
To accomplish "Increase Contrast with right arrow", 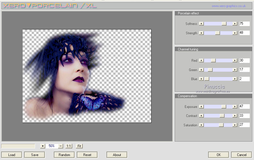I will click(235, 116).
